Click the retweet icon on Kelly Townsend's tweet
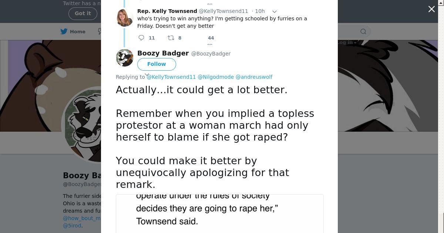Screen dimensions: 444x233 click(171, 38)
